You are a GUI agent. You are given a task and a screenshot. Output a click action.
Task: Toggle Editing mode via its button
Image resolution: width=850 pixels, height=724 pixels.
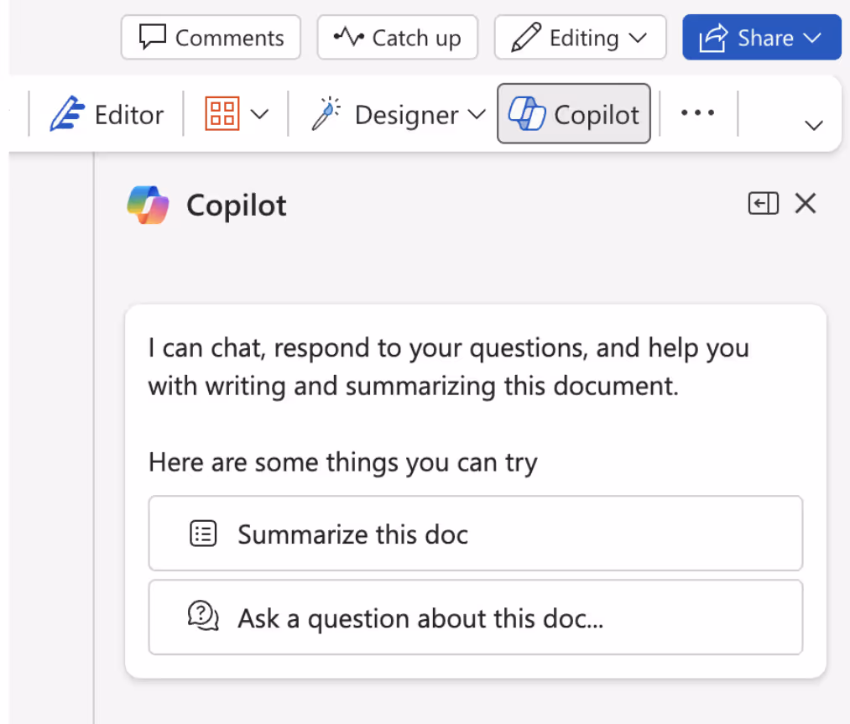tap(580, 37)
